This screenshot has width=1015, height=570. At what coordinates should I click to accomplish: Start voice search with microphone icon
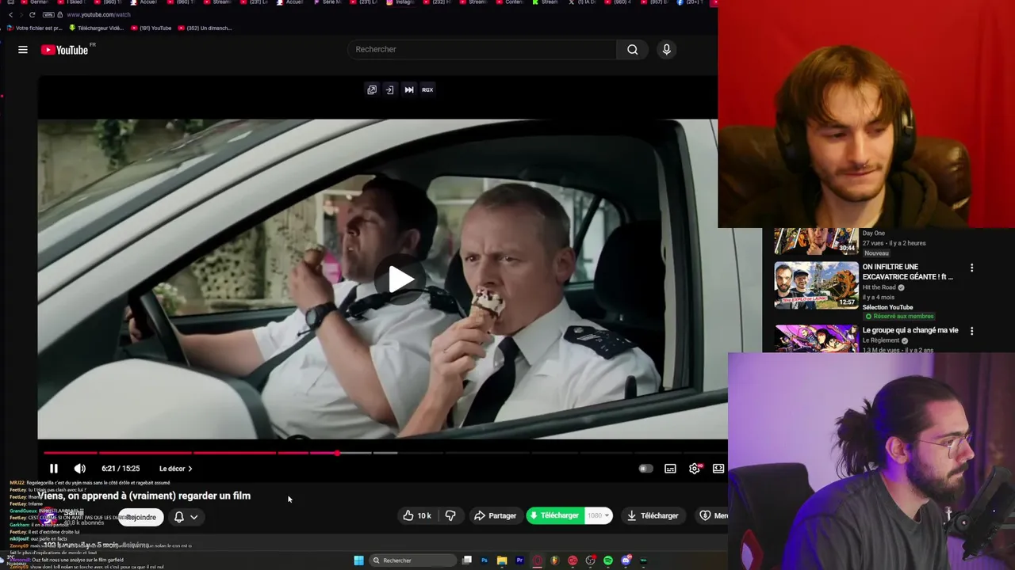coord(666,49)
